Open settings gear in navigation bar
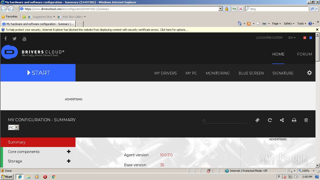Image resolution: width=320 pixels, height=180 pixels. pyautogui.click(x=309, y=73)
